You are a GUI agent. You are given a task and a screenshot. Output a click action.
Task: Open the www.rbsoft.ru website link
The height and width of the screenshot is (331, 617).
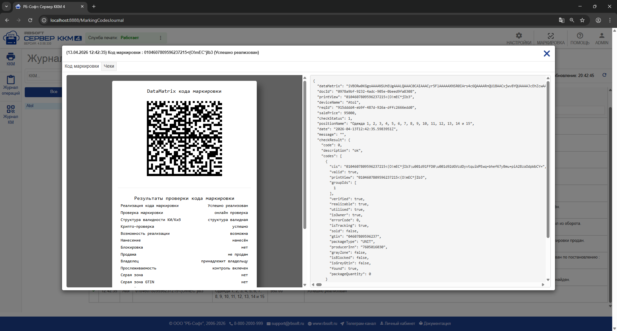323,324
